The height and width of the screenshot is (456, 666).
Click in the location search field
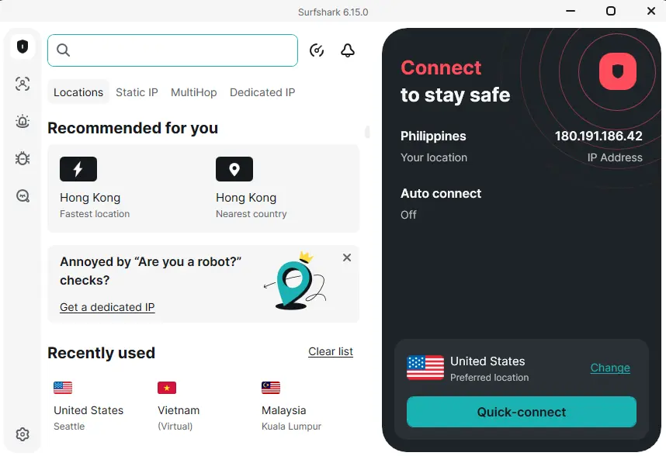click(172, 50)
